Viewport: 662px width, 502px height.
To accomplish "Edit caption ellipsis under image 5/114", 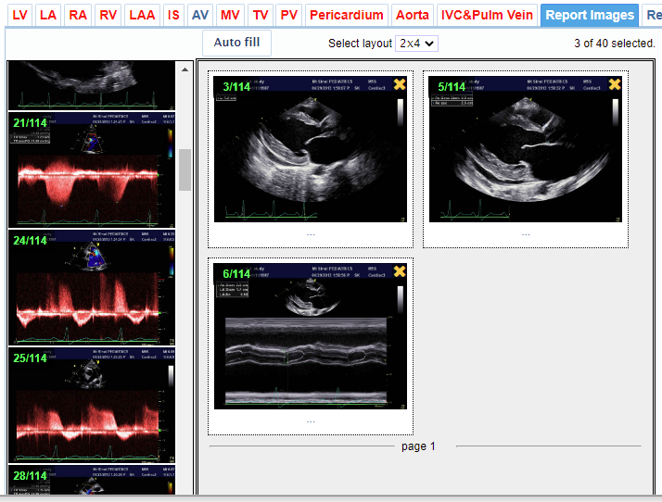I will [526, 234].
